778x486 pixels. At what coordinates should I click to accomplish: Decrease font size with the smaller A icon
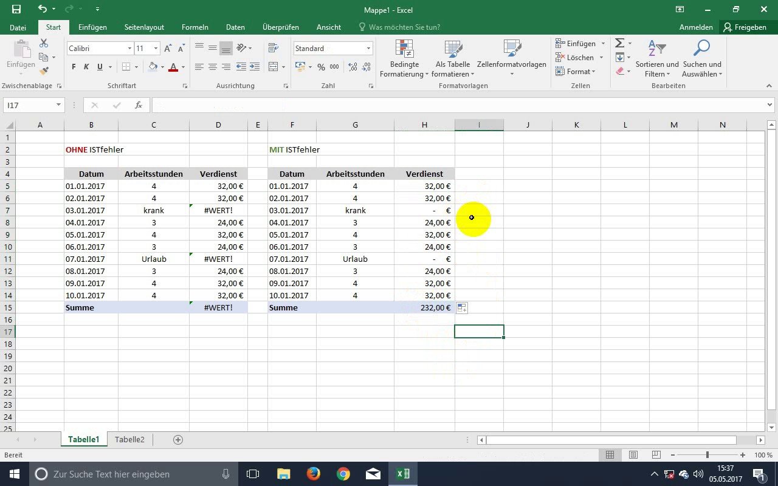click(182, 48)
